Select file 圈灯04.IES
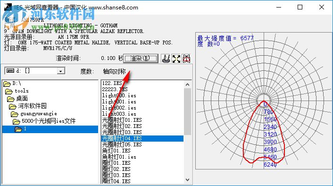This screenshot has height=186, width=333. coord(116,181)
